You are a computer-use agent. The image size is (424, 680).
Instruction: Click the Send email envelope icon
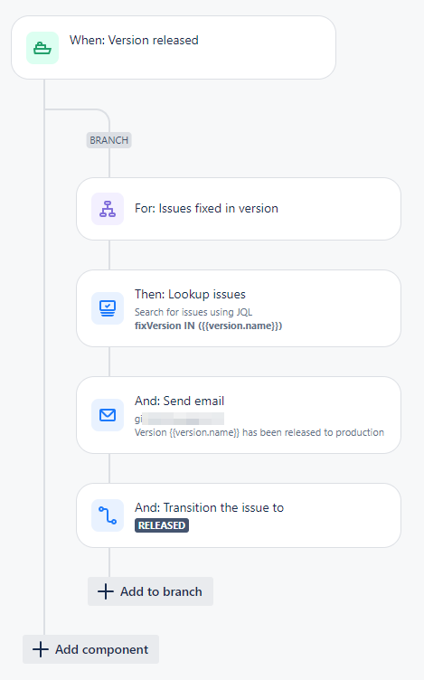pyautogui.click(x=108, y=415)
